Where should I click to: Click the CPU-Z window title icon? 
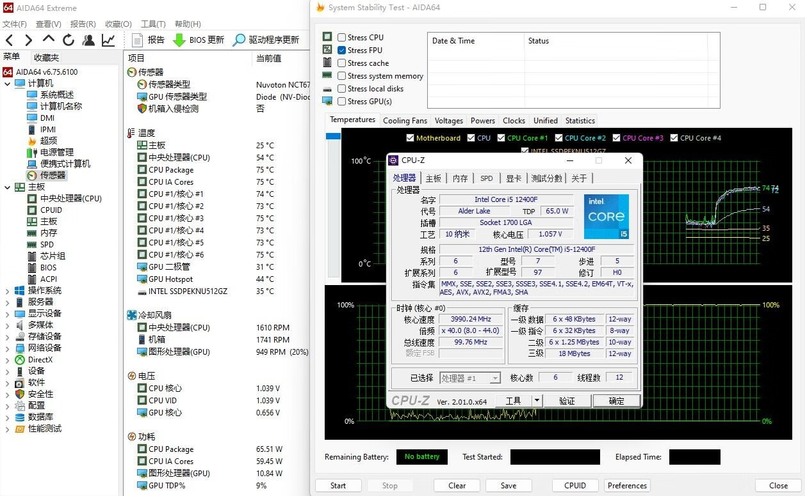394,160
